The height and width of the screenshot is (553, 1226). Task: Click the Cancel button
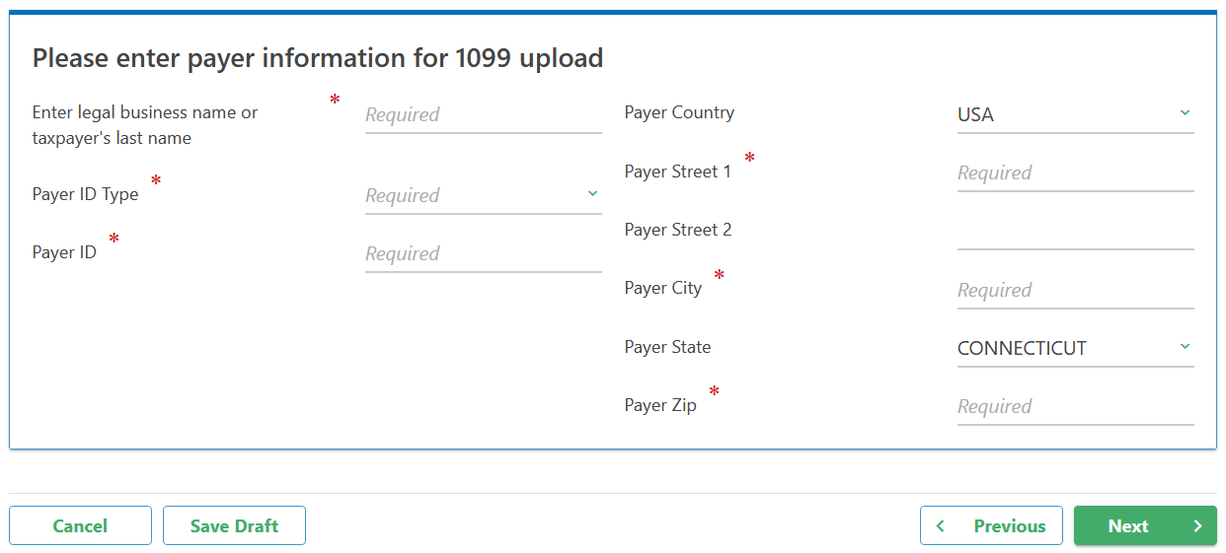point(80,526)
